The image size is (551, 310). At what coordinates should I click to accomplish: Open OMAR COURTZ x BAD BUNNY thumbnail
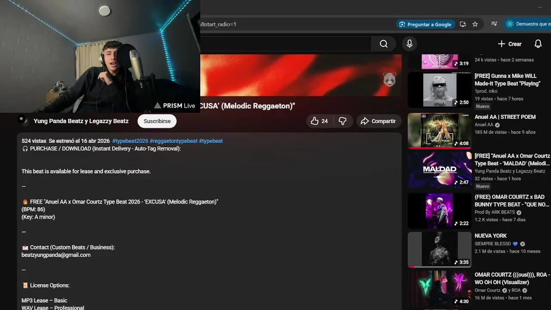(x=440, y=211)
